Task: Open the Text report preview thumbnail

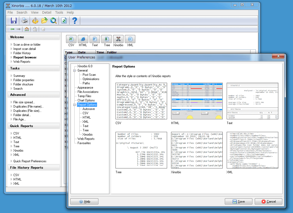Action: (252, 101)
